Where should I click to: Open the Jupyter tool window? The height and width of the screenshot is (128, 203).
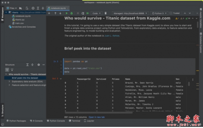pyautogui.click(x=89, y=121)
